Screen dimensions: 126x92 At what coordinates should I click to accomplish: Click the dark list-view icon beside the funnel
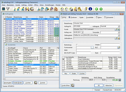(x=4, y=9)
